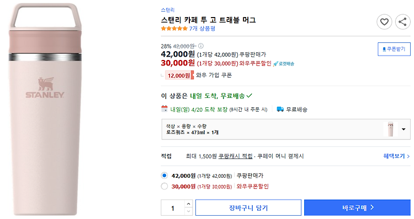Click the quantity input field
The image size is (414, 219).
tap(173, 208)
